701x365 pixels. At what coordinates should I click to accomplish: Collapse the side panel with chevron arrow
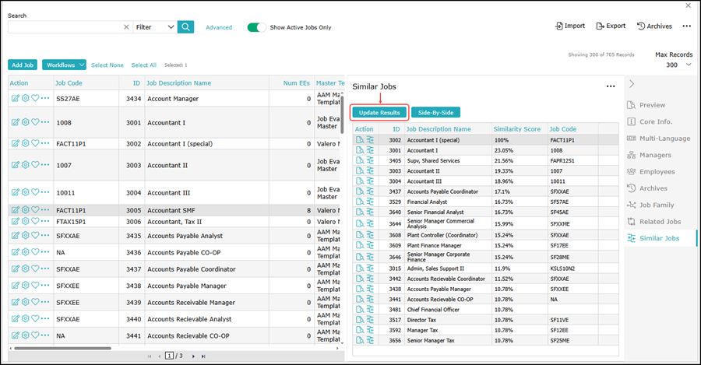[x=632, y=83]
